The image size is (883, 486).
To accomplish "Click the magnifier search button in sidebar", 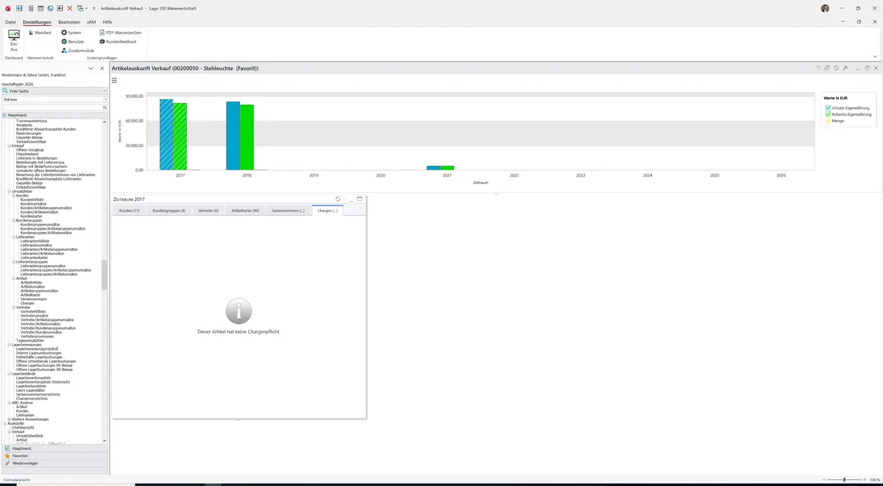I will (105, 108).
